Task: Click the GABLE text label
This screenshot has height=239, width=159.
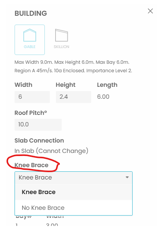Action: [x=30, y=46]
